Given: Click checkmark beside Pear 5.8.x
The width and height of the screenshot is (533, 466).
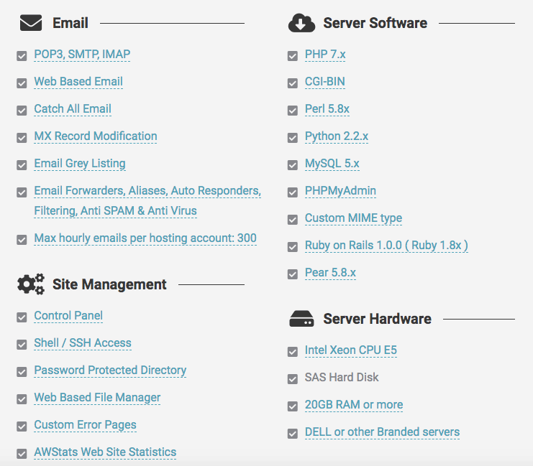Looking at the screenshot, I should pyautogui.click(x=293, y=274).
